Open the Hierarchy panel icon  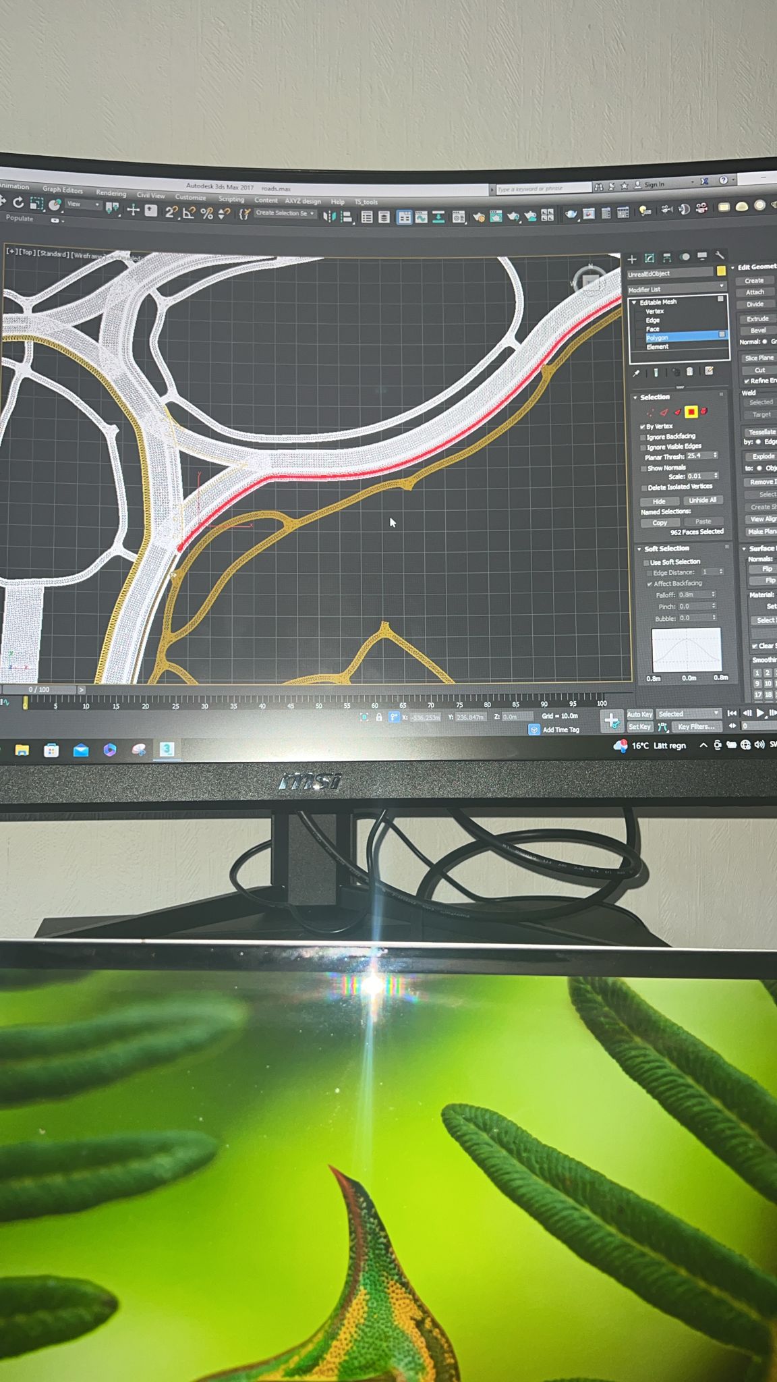(667, 257)
